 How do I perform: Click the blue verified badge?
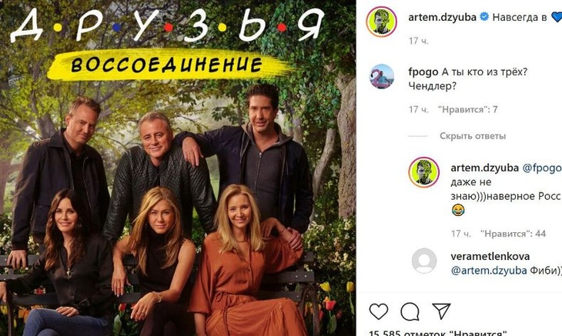(484, 16)
